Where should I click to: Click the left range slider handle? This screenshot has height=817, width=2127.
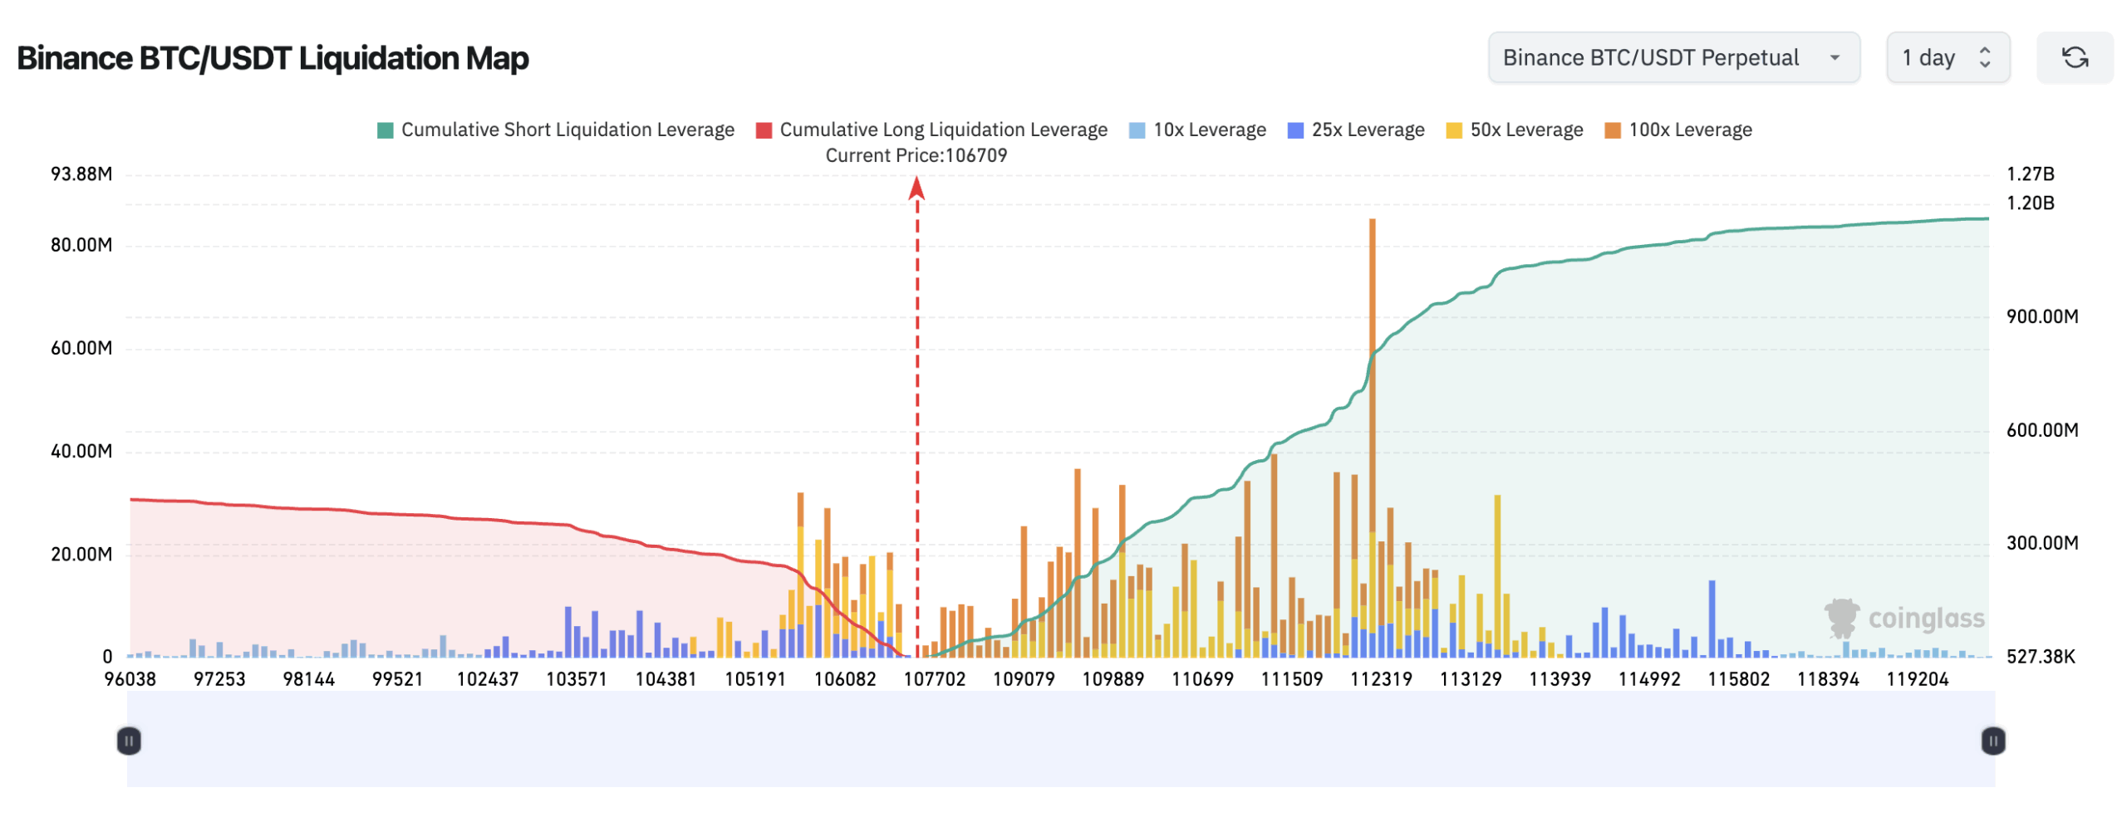click(x=129, y=740)
